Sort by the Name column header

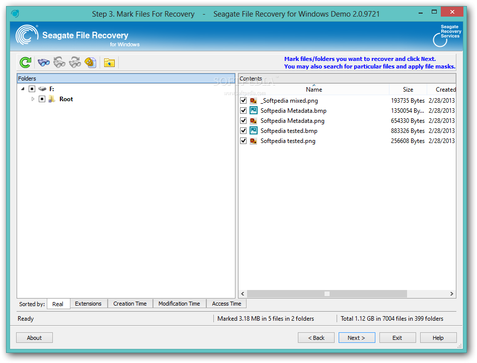(314, 90)
